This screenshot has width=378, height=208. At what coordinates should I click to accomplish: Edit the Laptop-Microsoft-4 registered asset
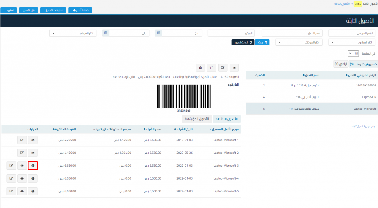[11, 178]
